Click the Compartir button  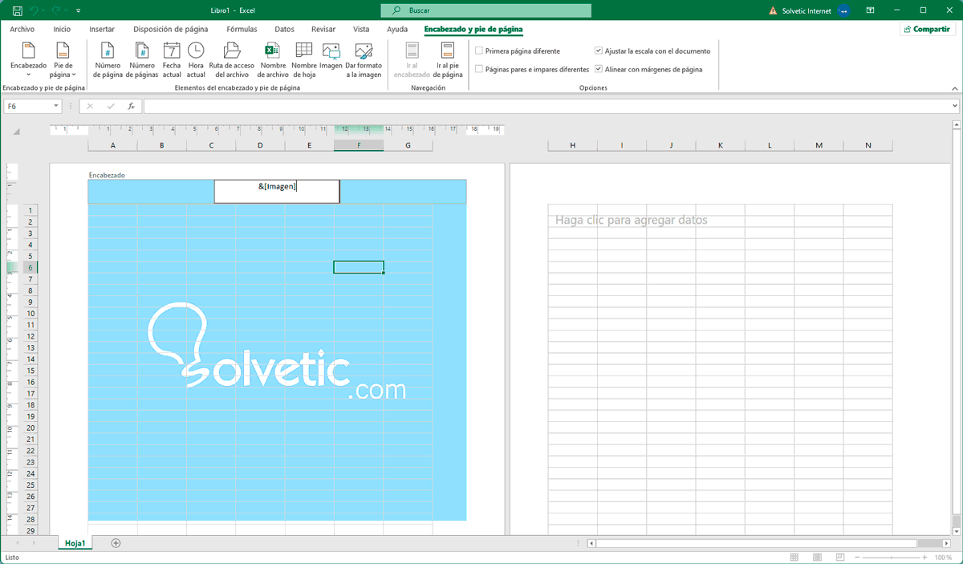point(927,29)
